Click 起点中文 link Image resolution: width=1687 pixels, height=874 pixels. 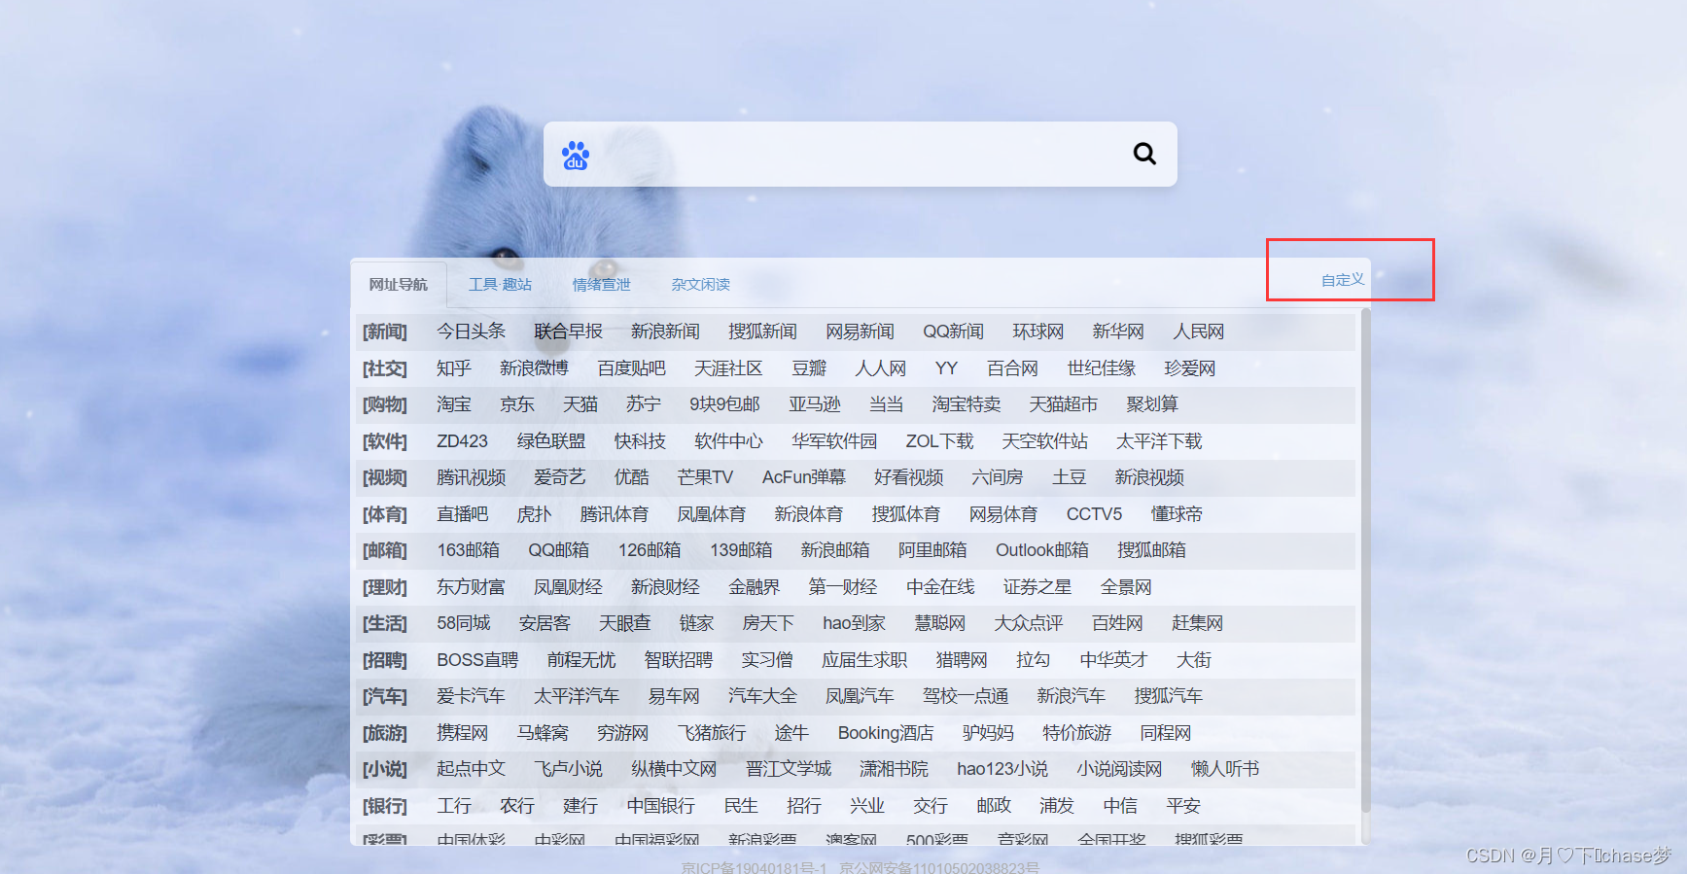point(471,769)
